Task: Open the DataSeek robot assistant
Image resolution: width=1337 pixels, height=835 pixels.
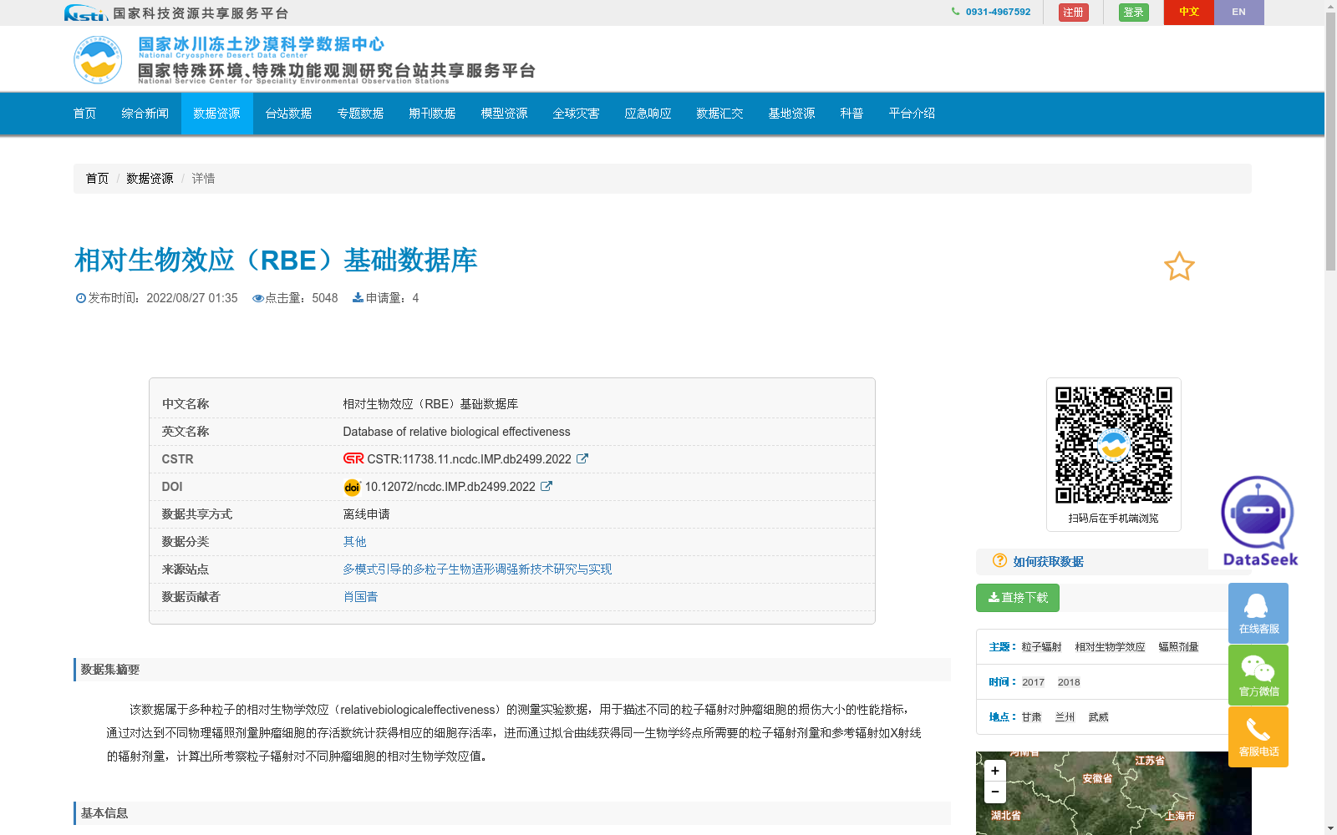Action: (x=1258, y=521)
